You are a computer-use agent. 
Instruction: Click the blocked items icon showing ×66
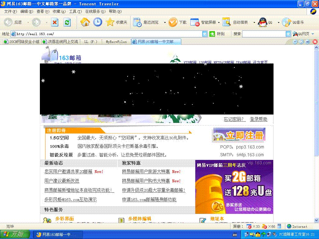[264, 226]
